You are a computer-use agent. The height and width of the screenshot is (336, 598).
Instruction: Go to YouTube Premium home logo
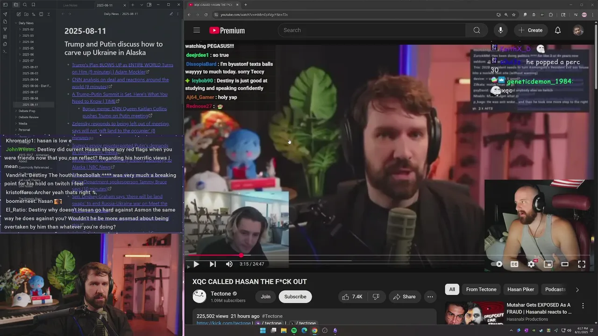pos(227,30)
